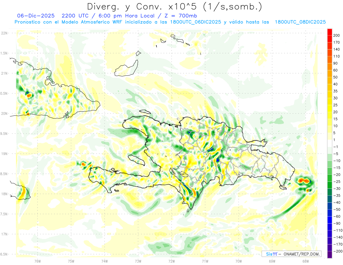This screenshot has width=343, height=265.
Task: Click the positive "110" color scale label
Action: point(337,56)
